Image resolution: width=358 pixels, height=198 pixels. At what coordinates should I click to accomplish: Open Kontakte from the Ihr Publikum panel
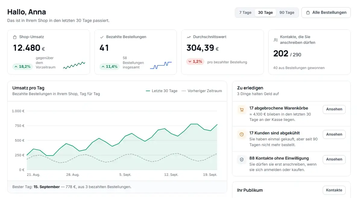334,190
